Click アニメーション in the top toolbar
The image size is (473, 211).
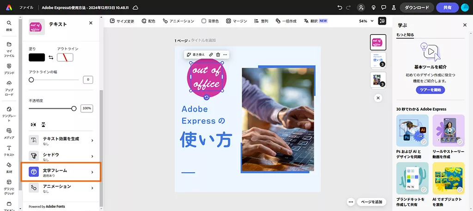click(178, 21)
